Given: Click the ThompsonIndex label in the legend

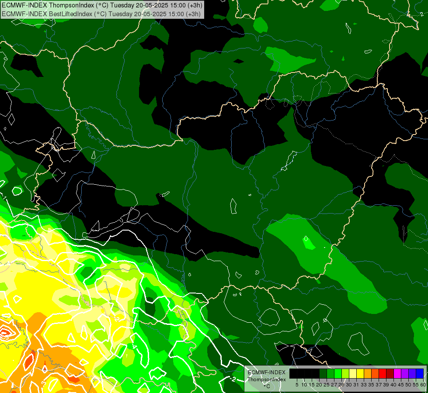Looking at the screenshot, I should [267, 379].
